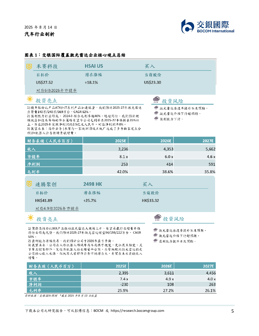Click RoboSense 2025E net profit -230
Screen dimensions: 259x336
[124, 285]
